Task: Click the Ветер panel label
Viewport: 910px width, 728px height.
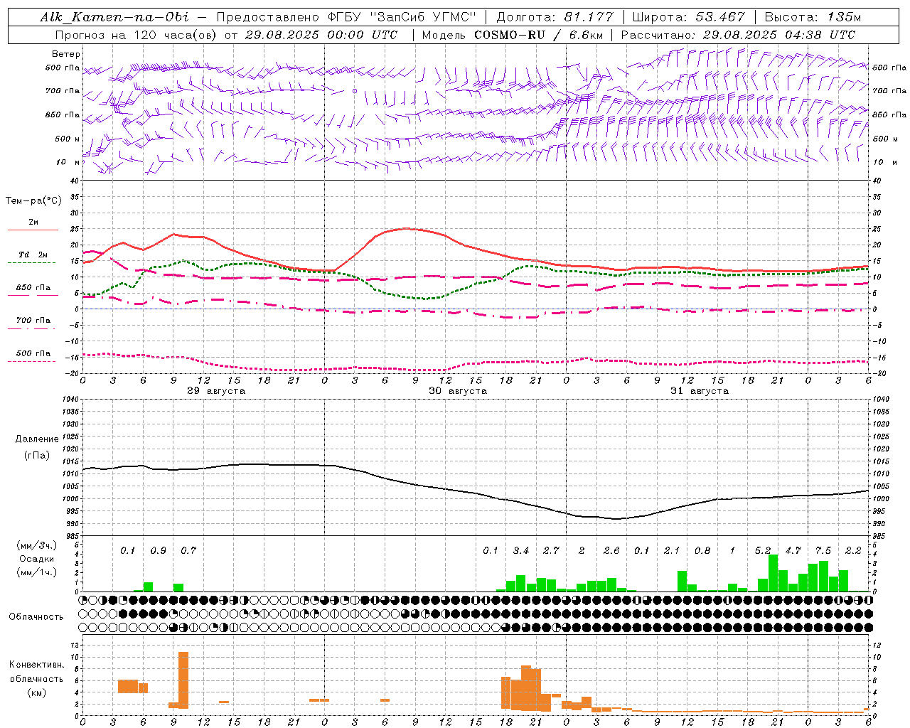Action: point(66,54)
